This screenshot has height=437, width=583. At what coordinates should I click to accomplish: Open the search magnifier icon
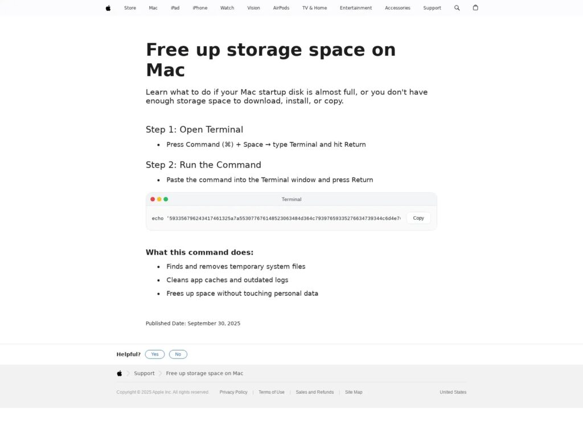pos(457,8)
